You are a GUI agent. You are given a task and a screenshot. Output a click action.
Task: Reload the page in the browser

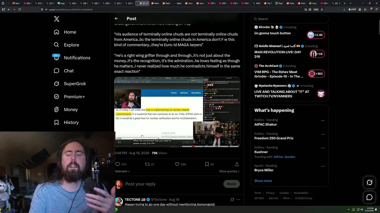[x=20, y=9]
